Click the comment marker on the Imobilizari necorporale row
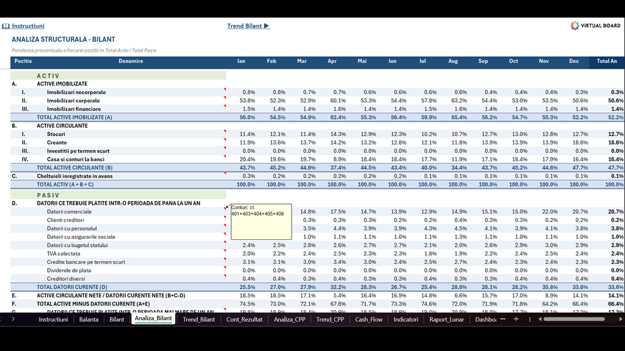The height and width of the screenshot is (351, 625). click(225, 89)
